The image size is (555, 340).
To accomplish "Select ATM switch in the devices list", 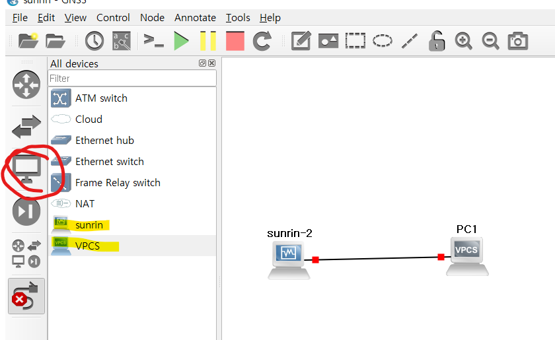I will [x=132, y=98].
